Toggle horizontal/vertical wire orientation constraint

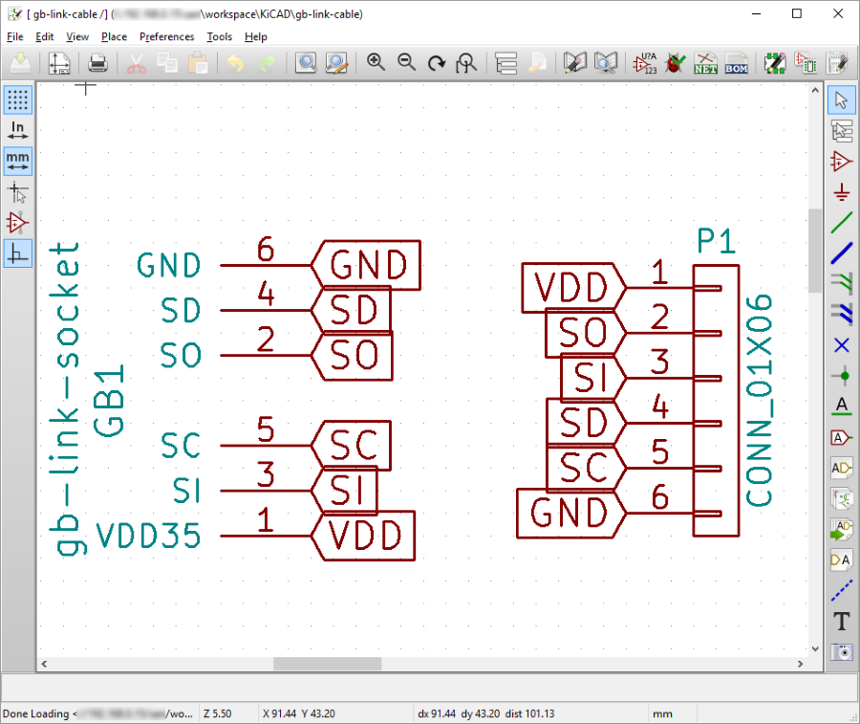17,253
